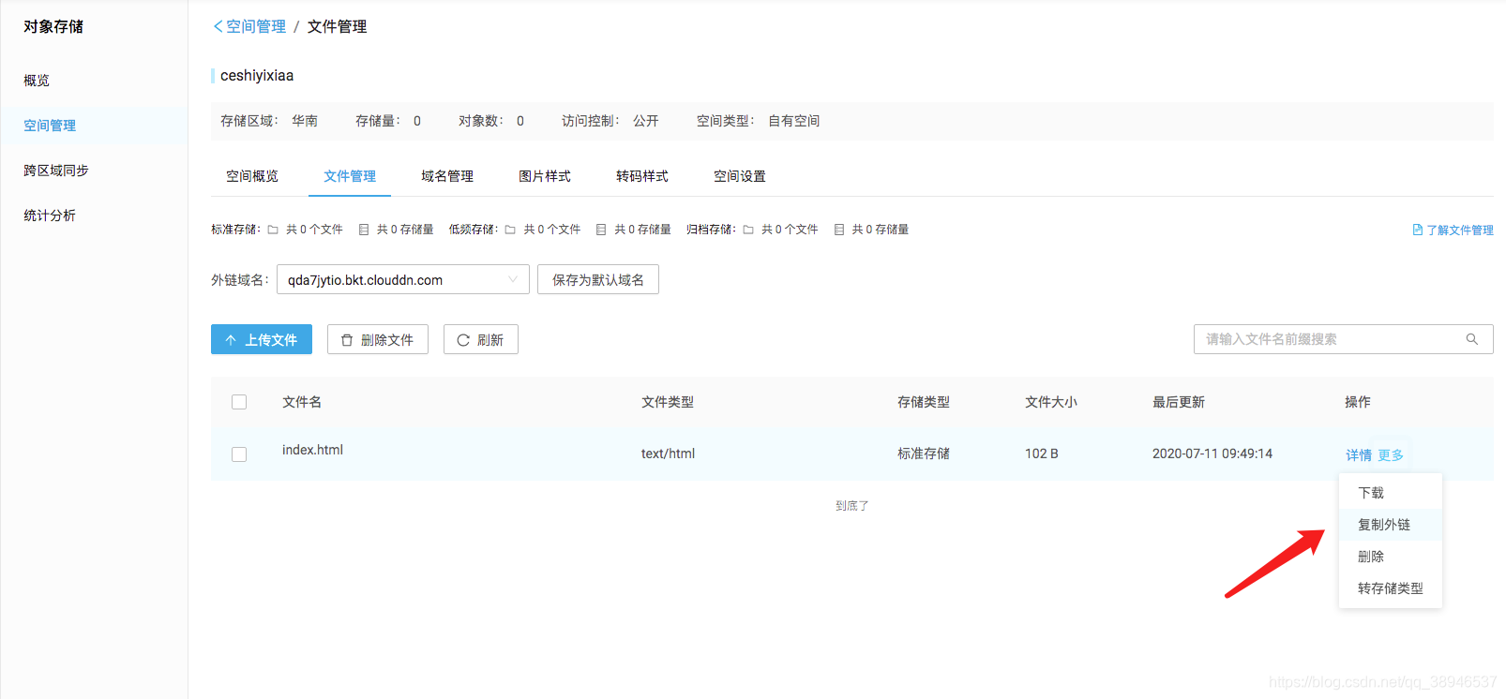Open 详情 link for index.html
The height and width of the screenshot is (699, 1506).
point(1359,455)
